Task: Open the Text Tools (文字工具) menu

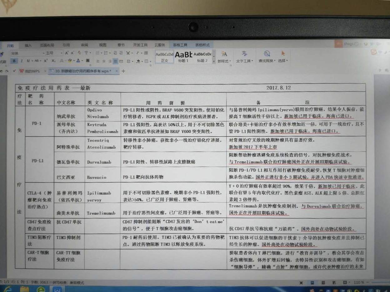Action: click(x=245, y=61)
